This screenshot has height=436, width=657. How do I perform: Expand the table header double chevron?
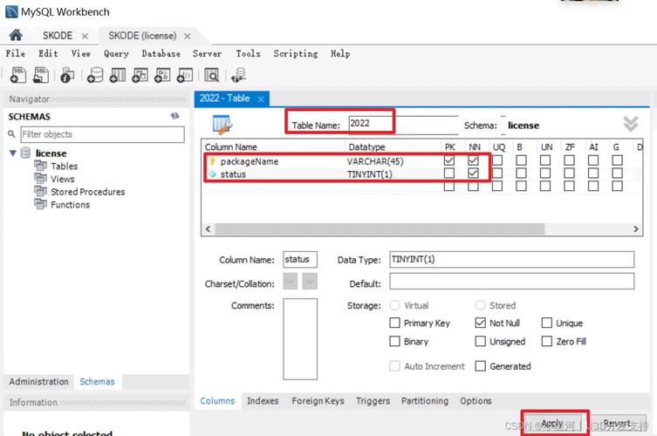coord(631,124)
